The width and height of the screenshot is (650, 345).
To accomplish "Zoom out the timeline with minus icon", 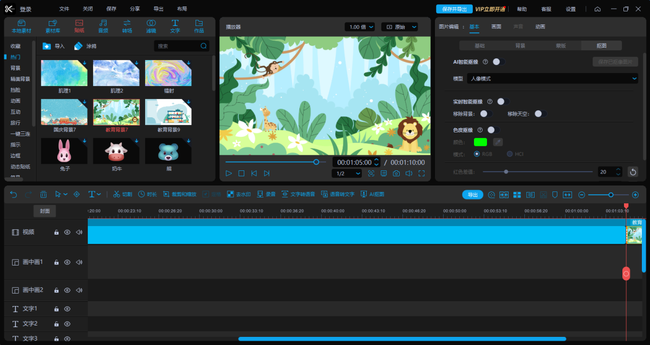I will click(582, 195).
